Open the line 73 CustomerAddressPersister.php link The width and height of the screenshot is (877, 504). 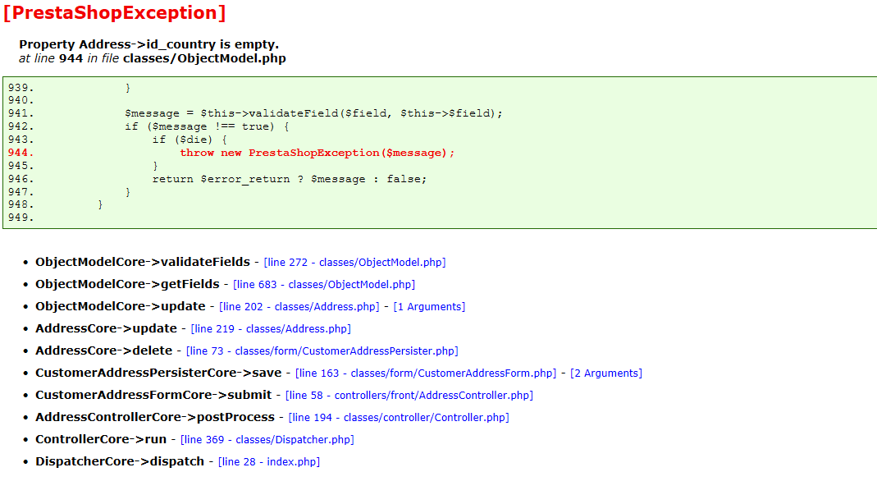pyautogui.click(x=322, y=351)
